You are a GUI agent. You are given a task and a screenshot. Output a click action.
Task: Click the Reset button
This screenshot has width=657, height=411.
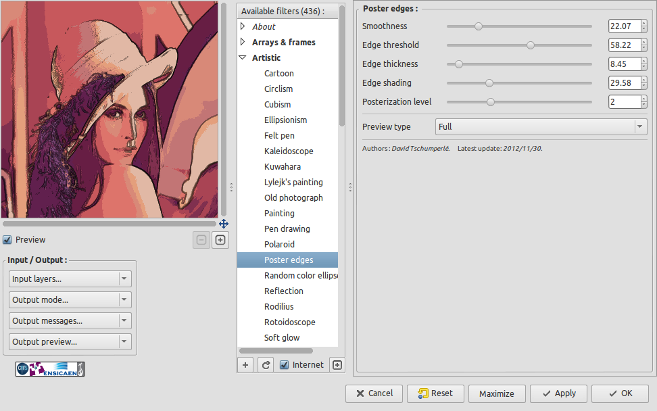(x=436, y=393)
